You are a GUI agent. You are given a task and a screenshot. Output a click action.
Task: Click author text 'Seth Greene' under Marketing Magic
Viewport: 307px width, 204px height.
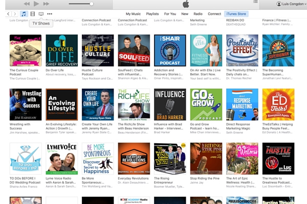pos(234,133)
